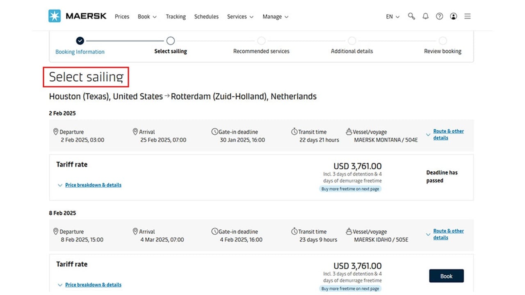Screen dimensions: 525x295
Task: Click the Buy more freetime on next page link
Action: (350, 188)
